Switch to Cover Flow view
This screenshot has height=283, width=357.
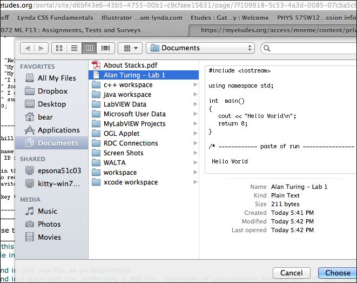click(105, 48)
